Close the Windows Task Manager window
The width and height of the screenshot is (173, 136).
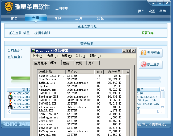tap(133, 51)
